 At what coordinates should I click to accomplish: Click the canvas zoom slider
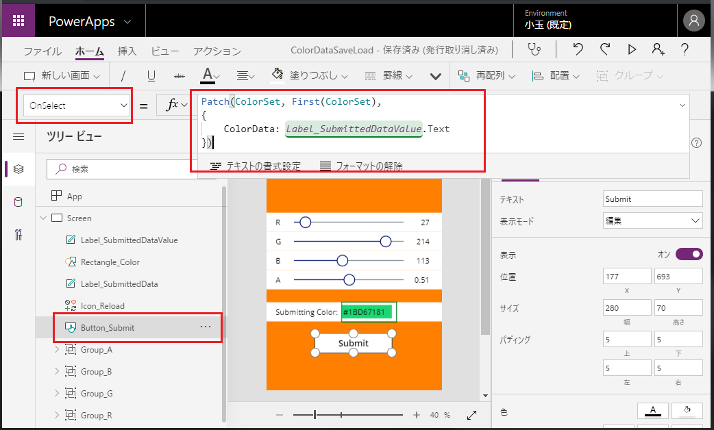pyautogui.click(x=348, y=415)
